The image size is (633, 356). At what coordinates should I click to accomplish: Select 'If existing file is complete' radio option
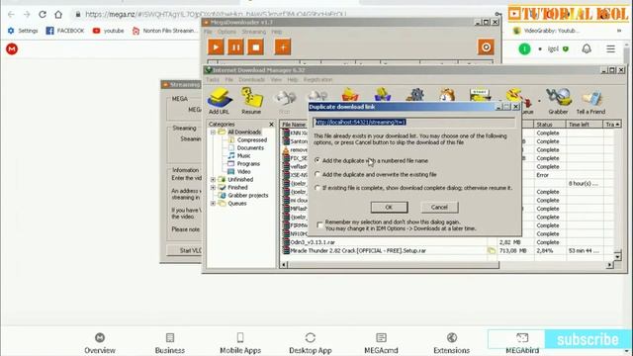[x=317, y=188]
